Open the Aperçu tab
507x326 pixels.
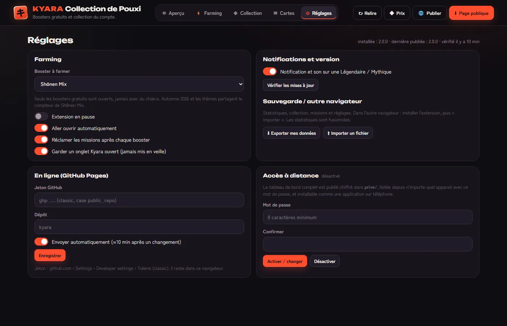(x=173, y=13)
